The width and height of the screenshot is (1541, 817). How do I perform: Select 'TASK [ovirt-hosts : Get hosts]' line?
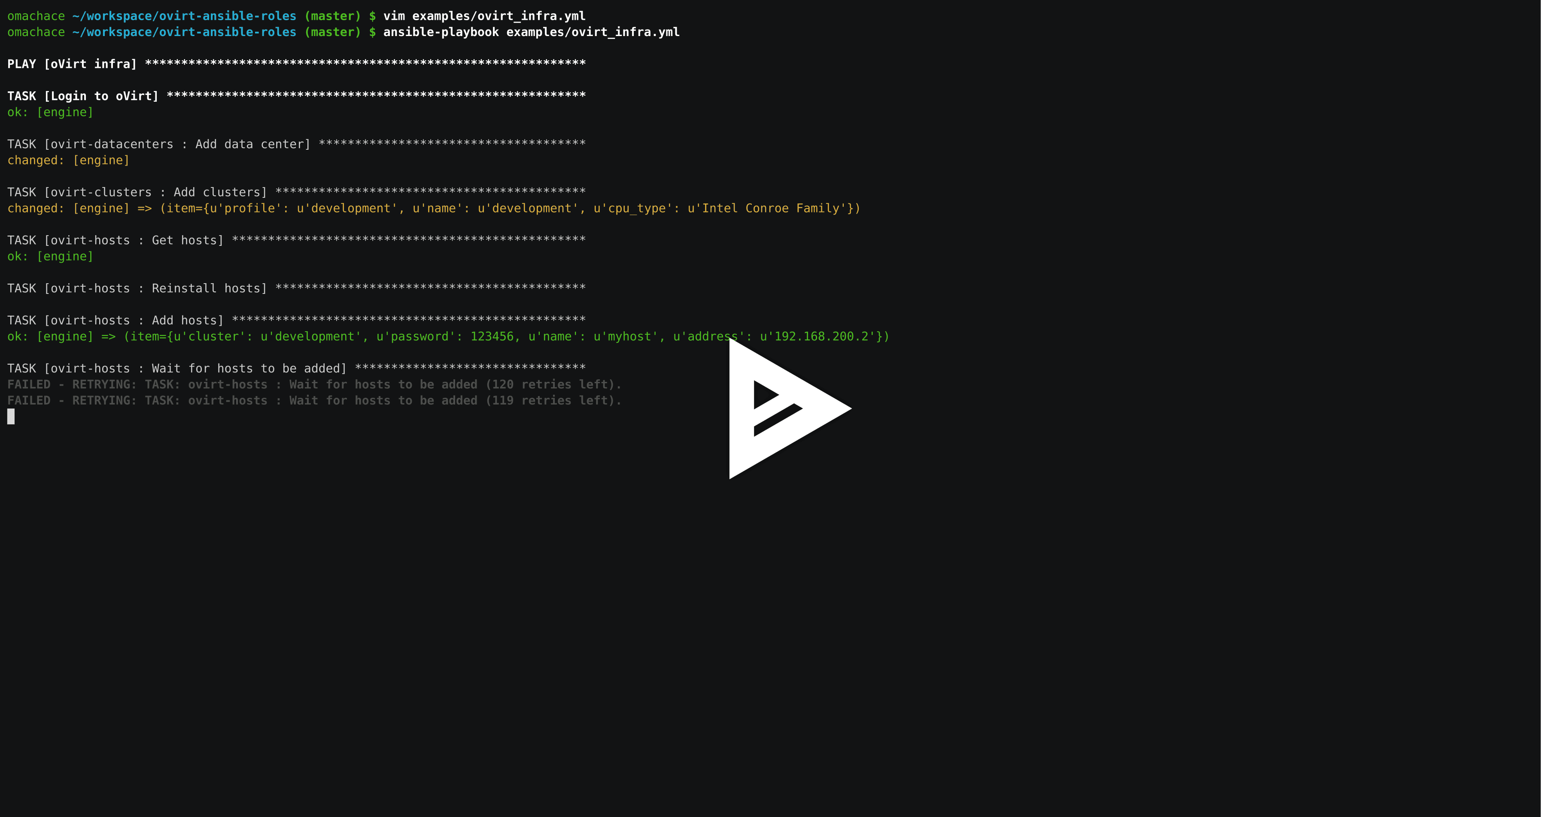coord(296,240)
